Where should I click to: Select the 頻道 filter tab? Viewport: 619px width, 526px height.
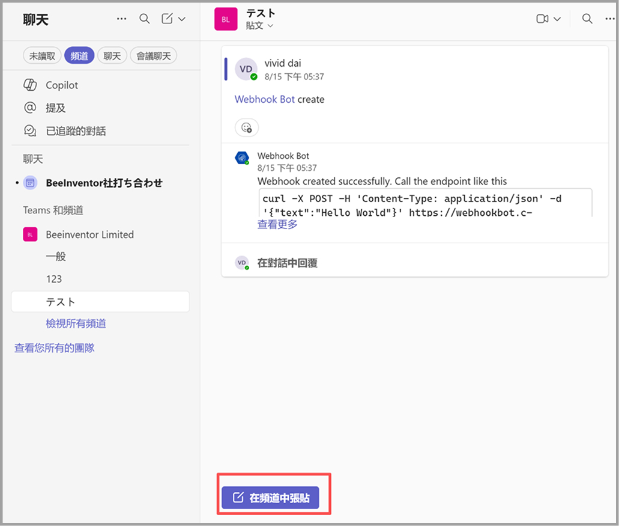[x=79, y=56]
